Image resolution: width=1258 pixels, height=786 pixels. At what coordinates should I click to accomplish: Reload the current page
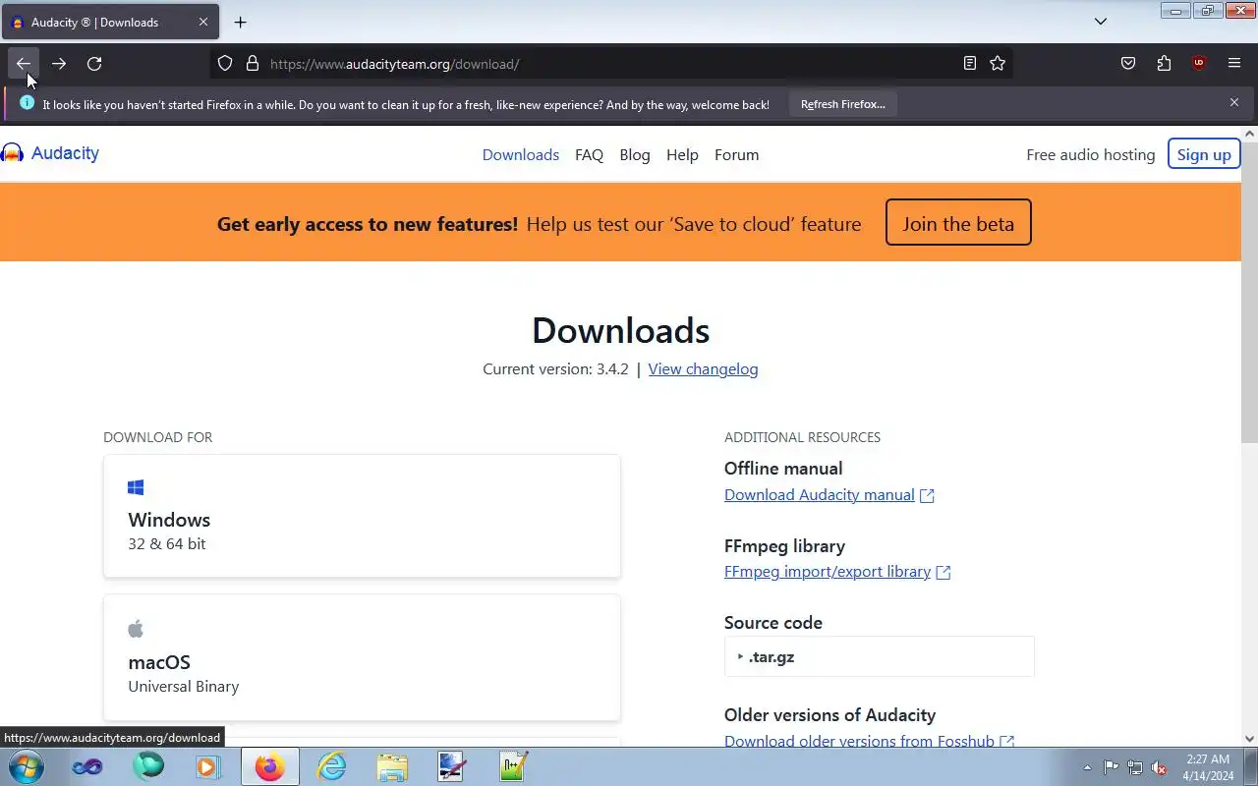pyautogui.click(x=94, y=64)
